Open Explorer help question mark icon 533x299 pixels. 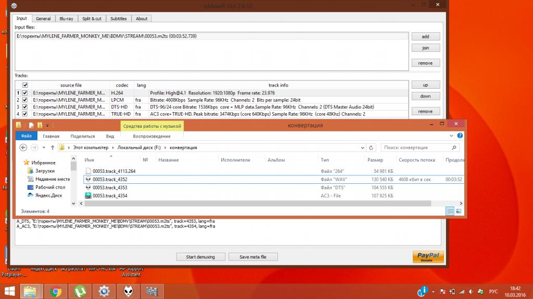click(x=460, y=136)
